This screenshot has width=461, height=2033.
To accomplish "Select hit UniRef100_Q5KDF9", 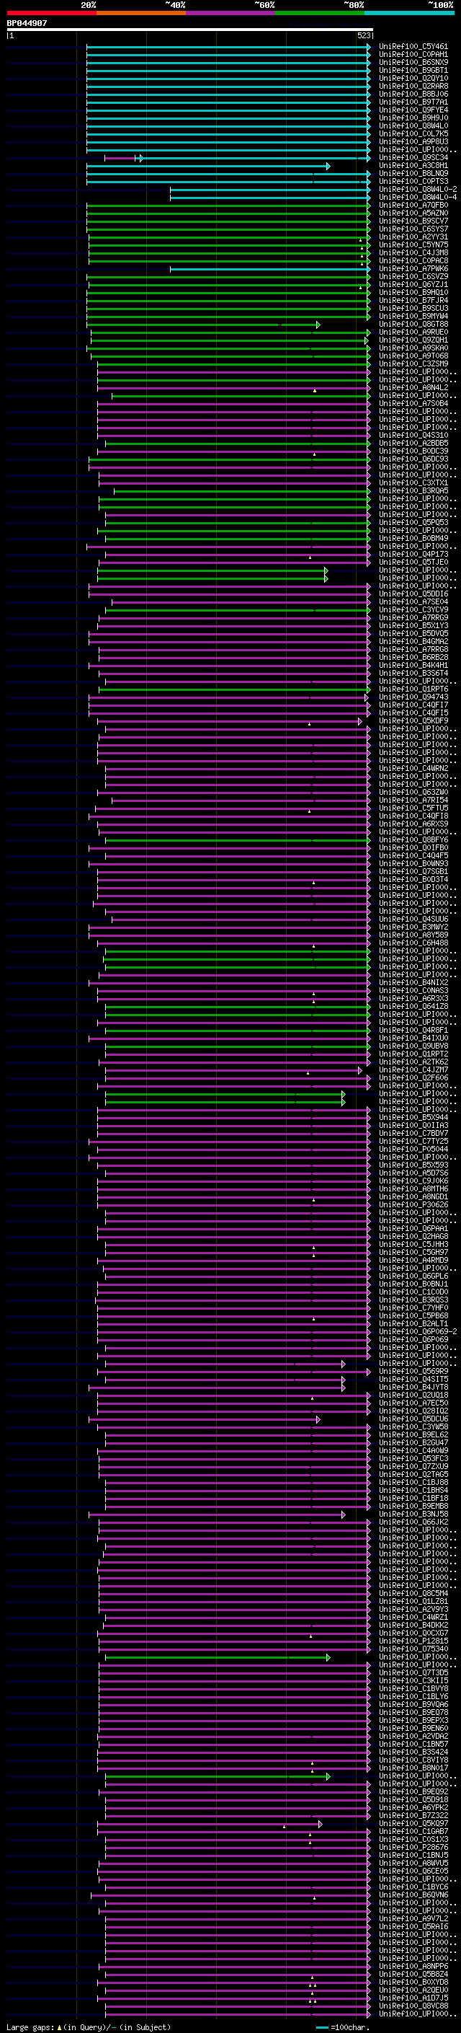I will coord(413,721).
